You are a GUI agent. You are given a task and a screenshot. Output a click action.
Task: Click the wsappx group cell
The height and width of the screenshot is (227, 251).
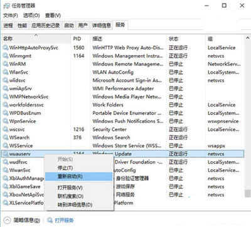pos(216,146)
